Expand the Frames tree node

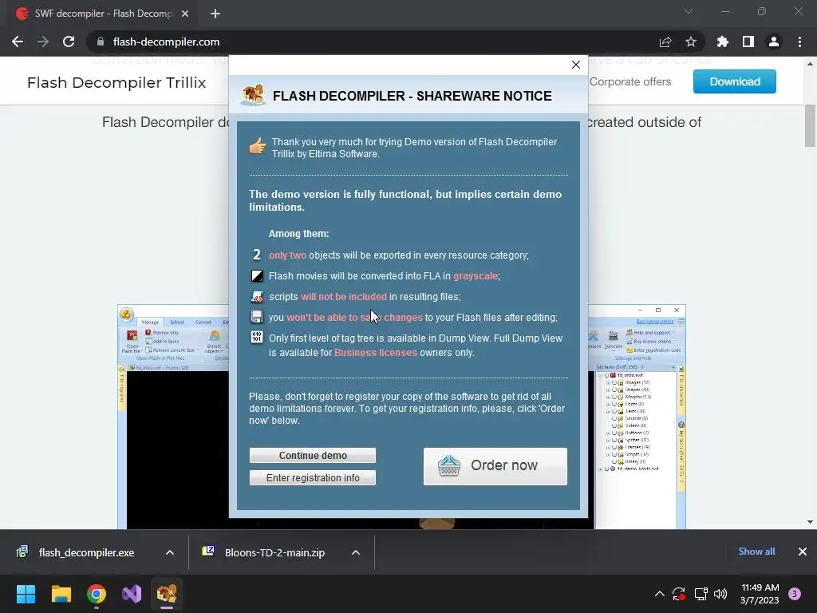608,447
